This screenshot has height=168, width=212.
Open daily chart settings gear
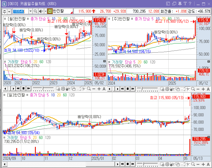click(167, 164)
